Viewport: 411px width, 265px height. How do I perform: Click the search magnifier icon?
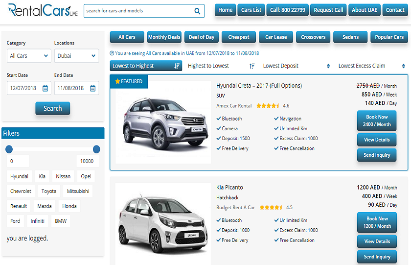197,11
